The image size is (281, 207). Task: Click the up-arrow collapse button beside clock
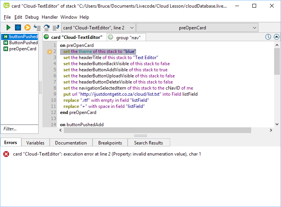(x=276, y=37)
